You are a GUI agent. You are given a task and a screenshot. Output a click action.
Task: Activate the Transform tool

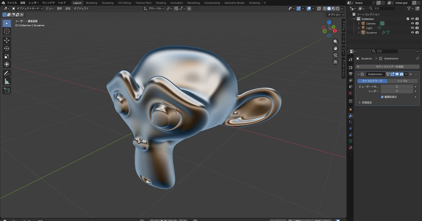coord(7,64)
